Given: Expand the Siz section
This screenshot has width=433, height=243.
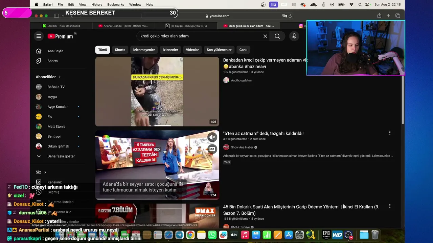Looking at the screenshot, I should [41, 172].
